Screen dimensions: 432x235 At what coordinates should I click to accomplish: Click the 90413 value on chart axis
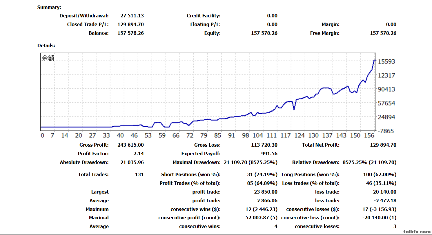[x=386, y=89]
